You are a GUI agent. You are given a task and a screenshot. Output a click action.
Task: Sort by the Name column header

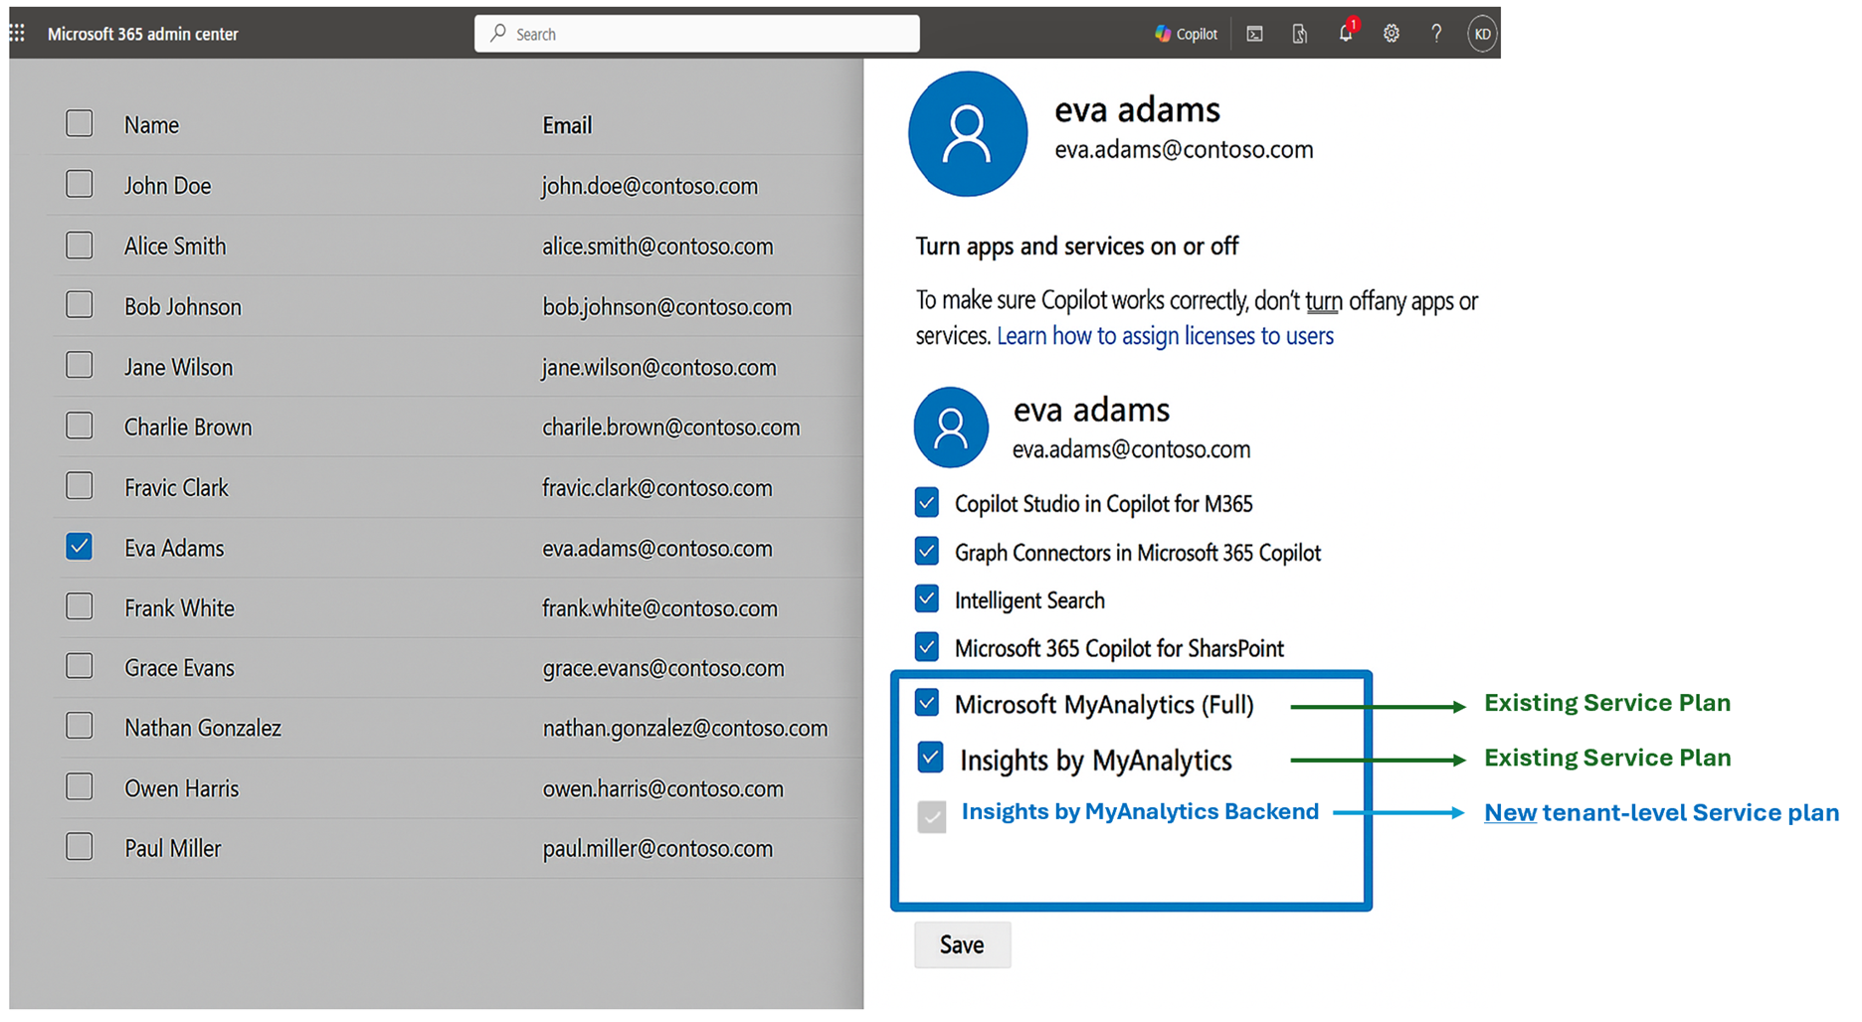(x=151, y=125)
